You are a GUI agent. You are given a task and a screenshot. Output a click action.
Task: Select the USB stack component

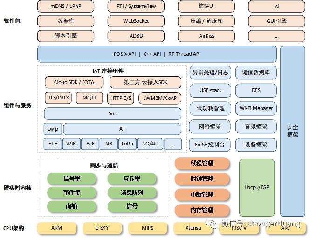tap(210, 91)
